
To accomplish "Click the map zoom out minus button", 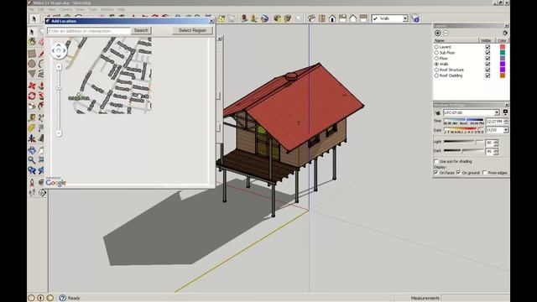I will [59, 133].
